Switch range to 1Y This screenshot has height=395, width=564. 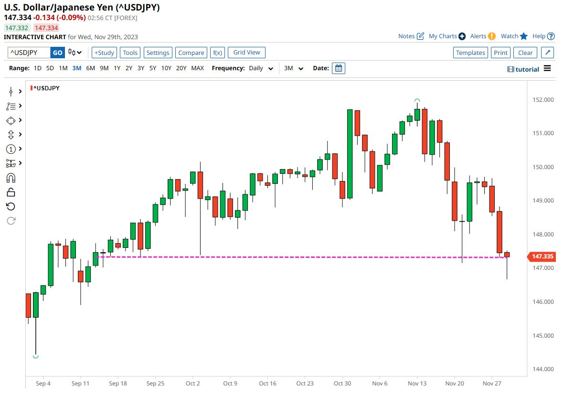click(117, 68)
